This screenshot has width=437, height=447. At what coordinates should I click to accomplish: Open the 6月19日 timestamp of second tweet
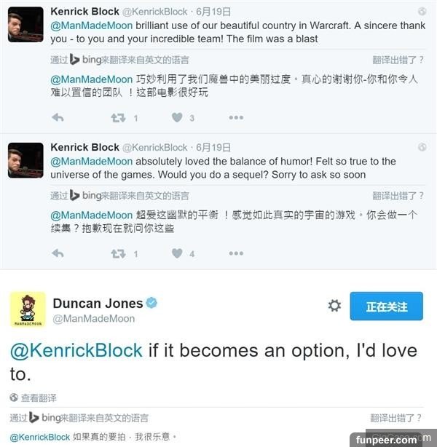(214, 147)
